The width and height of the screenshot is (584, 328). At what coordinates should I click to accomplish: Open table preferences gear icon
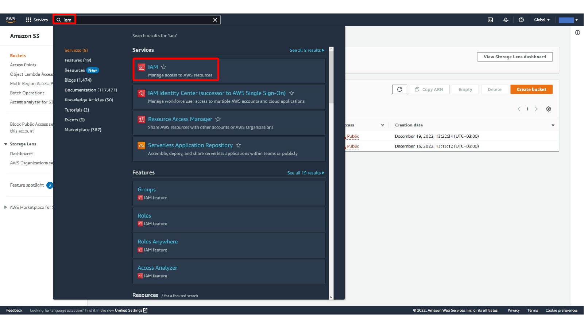[549, 109]
